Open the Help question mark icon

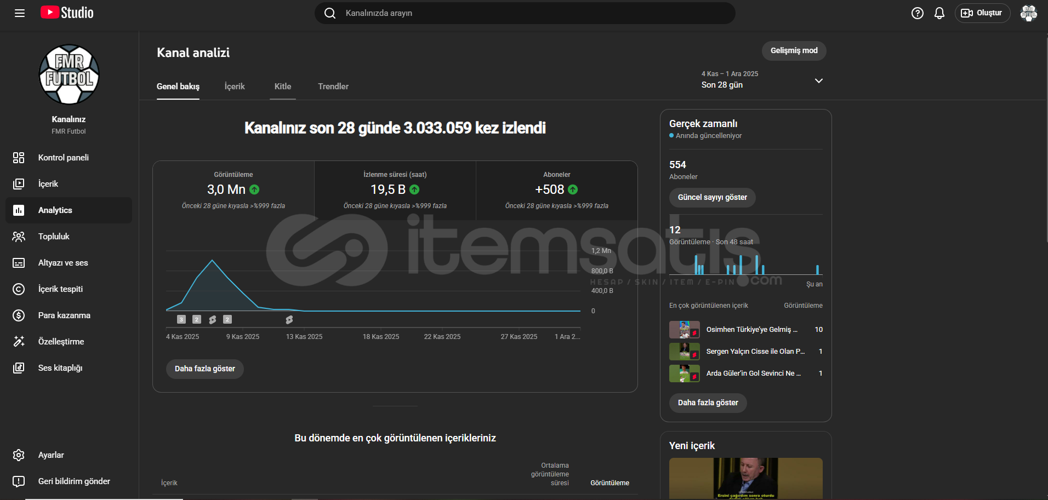click(917, 13)
